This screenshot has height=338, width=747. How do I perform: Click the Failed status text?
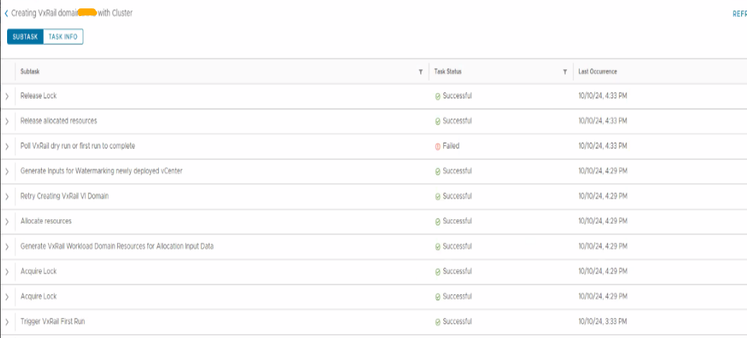click(451, 147)
